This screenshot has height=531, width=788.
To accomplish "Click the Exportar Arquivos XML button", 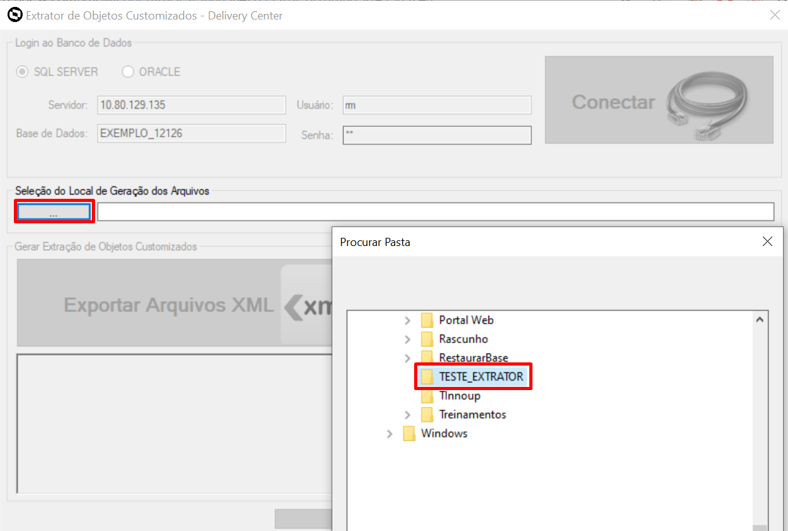I will 174,305.
